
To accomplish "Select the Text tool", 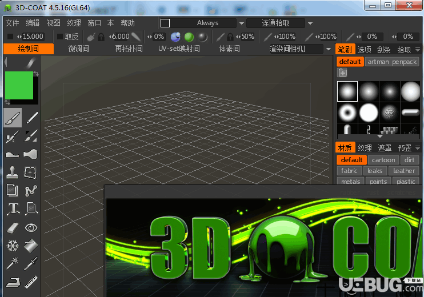I will click(x=13, y=209).
